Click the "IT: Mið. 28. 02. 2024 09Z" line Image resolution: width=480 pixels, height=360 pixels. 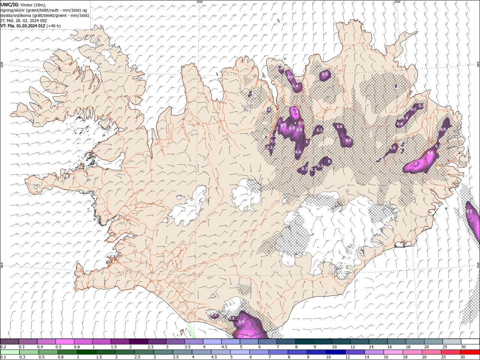[x=24, y=21]
